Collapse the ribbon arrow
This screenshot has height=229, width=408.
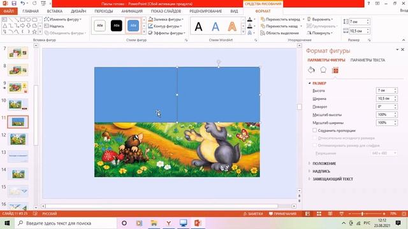point(404,39)
